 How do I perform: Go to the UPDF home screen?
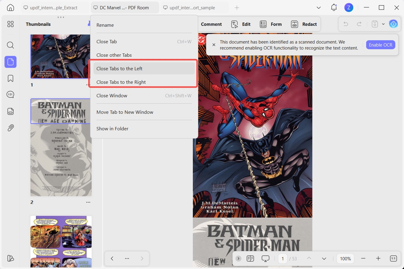pos(11,8)
